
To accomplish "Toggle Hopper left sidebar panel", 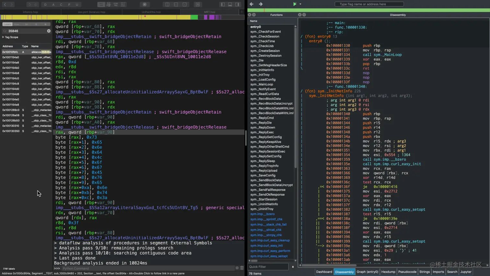I will (x=223, y=5).
